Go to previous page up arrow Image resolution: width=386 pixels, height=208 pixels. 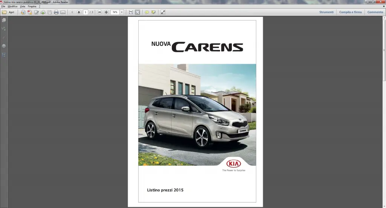(72, 12)
